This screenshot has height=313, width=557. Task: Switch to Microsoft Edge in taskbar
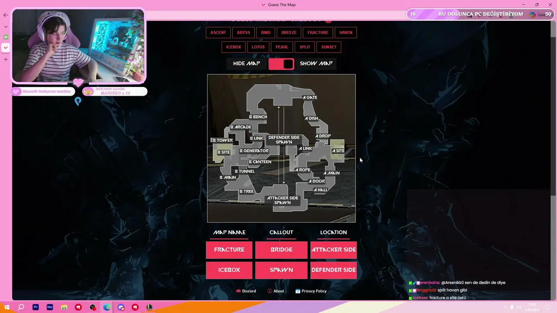tap(107, 307)
